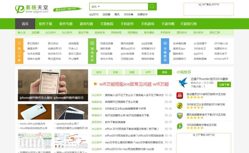Open the 手机游戏 navigation item

(x=148, y=24)
